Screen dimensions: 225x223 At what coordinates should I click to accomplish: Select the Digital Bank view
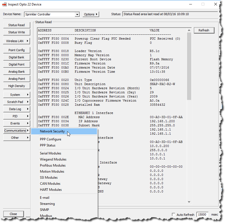point(16,57)
